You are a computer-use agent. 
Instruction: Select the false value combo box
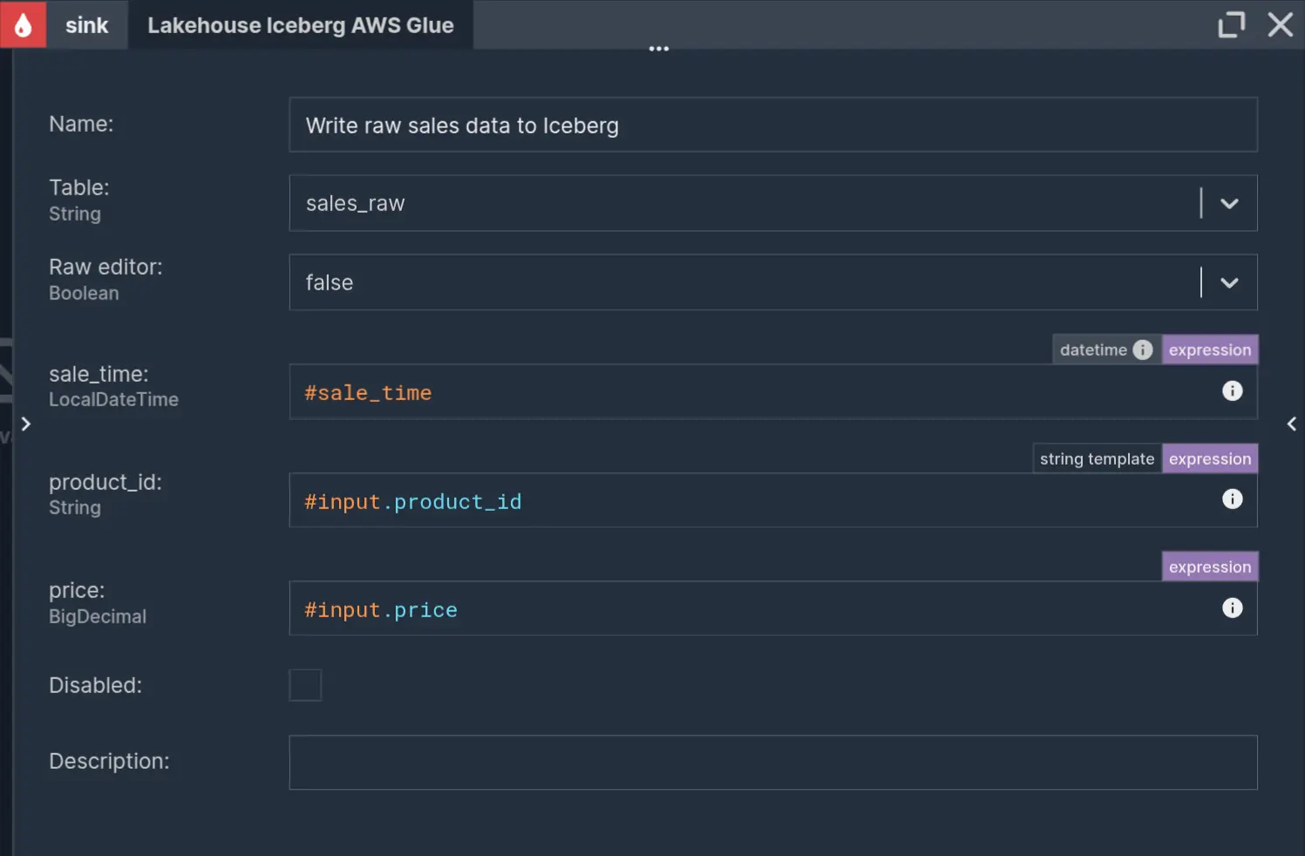pos(772,282)
